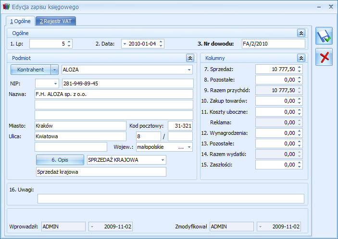Click the 8. Pozostałe stepper arrows
The height and width of the screenshot is (239, 338).
pos(299,80)
